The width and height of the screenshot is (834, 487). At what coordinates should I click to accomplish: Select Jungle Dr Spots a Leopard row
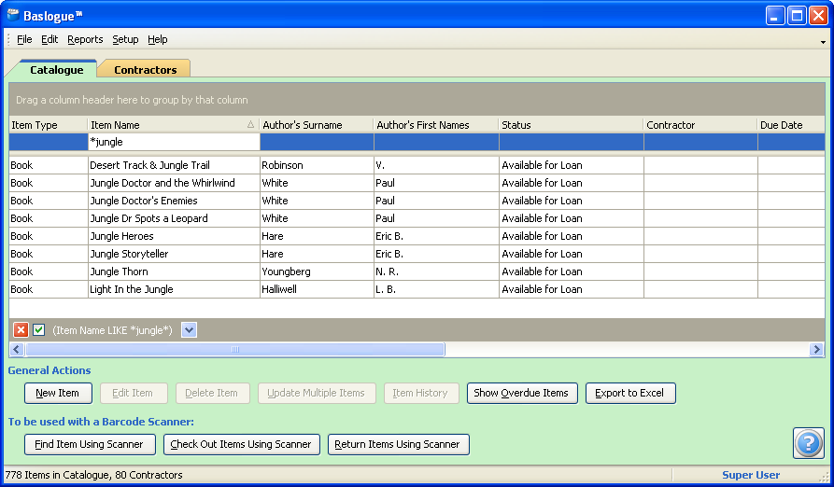[417, 218]
